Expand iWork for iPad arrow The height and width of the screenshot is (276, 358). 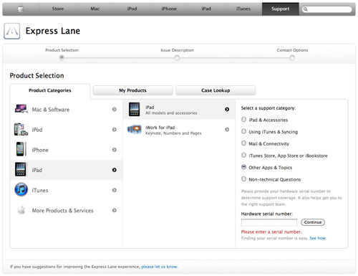coord(227,130)
